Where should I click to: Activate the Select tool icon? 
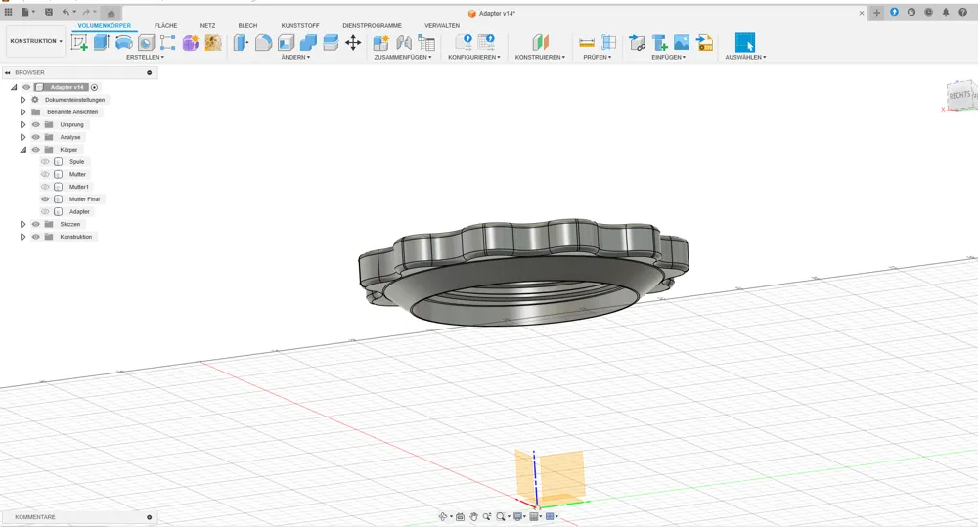point(744,42)
